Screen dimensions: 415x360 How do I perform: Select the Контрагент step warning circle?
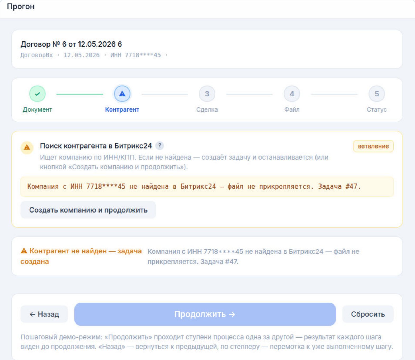(122, 94)
